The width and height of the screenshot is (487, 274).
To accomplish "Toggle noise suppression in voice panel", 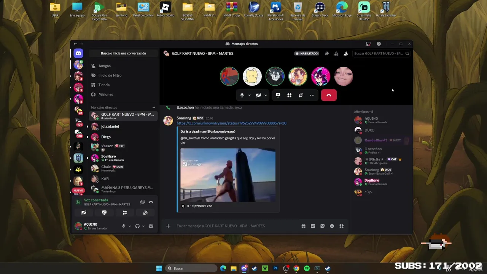I will (x=142, y=202).
